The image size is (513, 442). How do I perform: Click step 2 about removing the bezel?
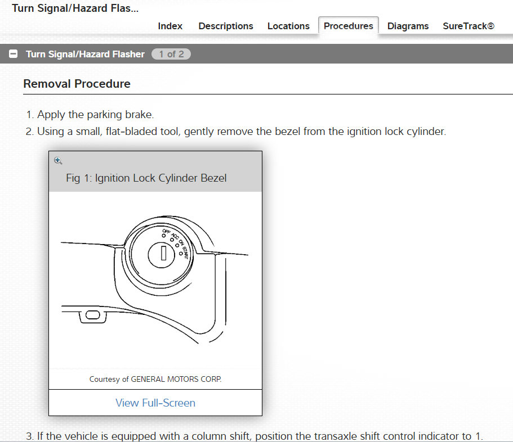point(241,132)
